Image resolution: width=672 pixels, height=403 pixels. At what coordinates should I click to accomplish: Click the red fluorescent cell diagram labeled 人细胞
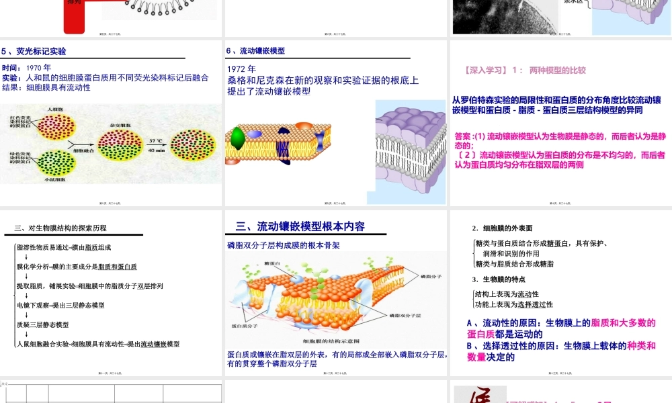56,126
